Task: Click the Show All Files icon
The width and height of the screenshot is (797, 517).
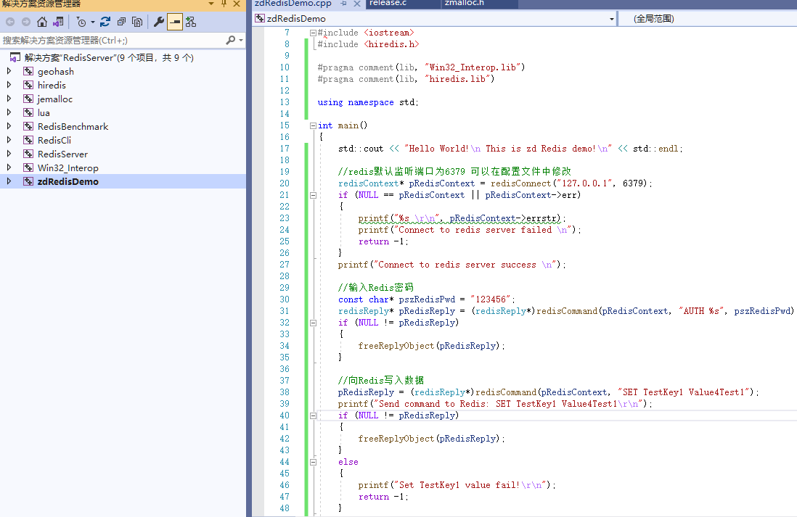Action: coord(137,22)
